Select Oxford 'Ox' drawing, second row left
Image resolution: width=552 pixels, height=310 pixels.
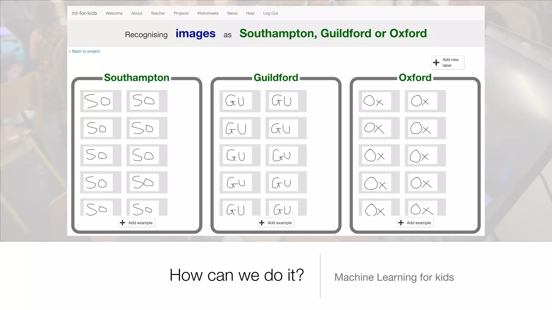pos(379,128)
